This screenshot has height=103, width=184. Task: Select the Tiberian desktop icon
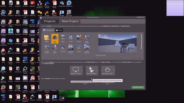[54, 13]
